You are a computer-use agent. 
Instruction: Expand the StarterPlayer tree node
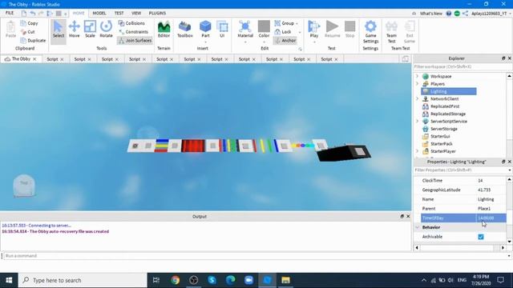coord(417,151)
